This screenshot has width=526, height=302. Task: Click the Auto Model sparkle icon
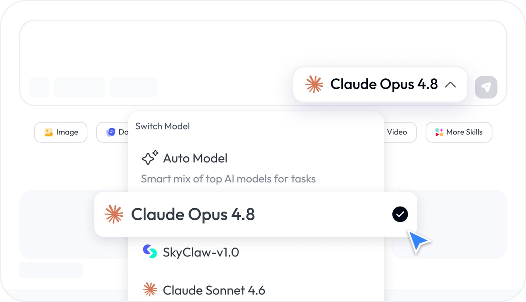point(150,158)
